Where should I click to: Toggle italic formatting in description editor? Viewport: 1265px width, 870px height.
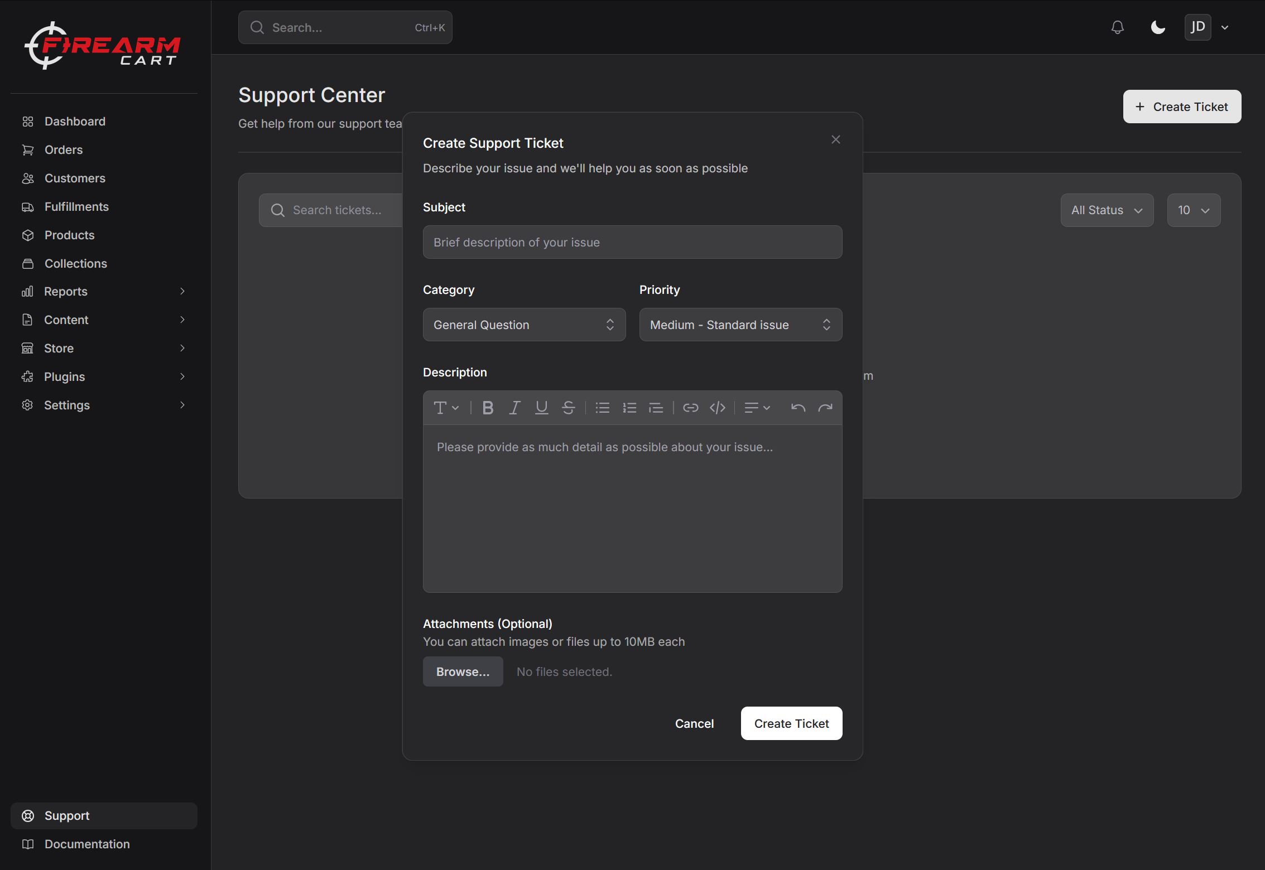[514, 408]
